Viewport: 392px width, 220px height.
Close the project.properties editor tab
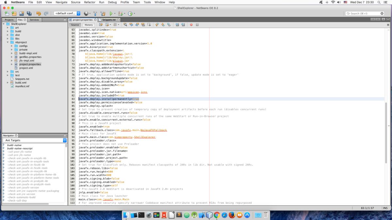(95, 20)
